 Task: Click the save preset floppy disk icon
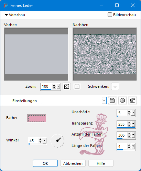click(x=112, y=100)
